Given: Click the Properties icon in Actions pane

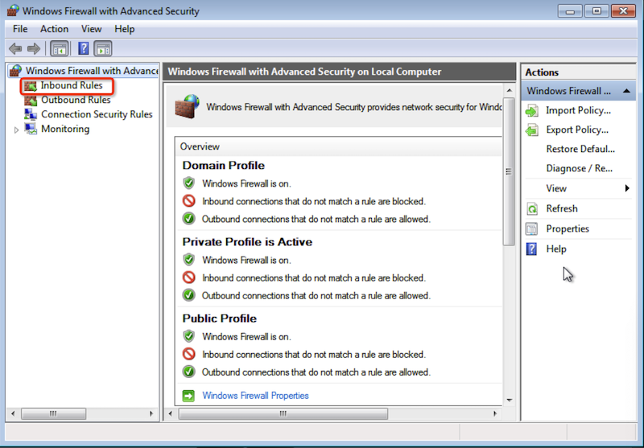Looking at the screenshot, I should pyautogui.click(x=532, y=229).
